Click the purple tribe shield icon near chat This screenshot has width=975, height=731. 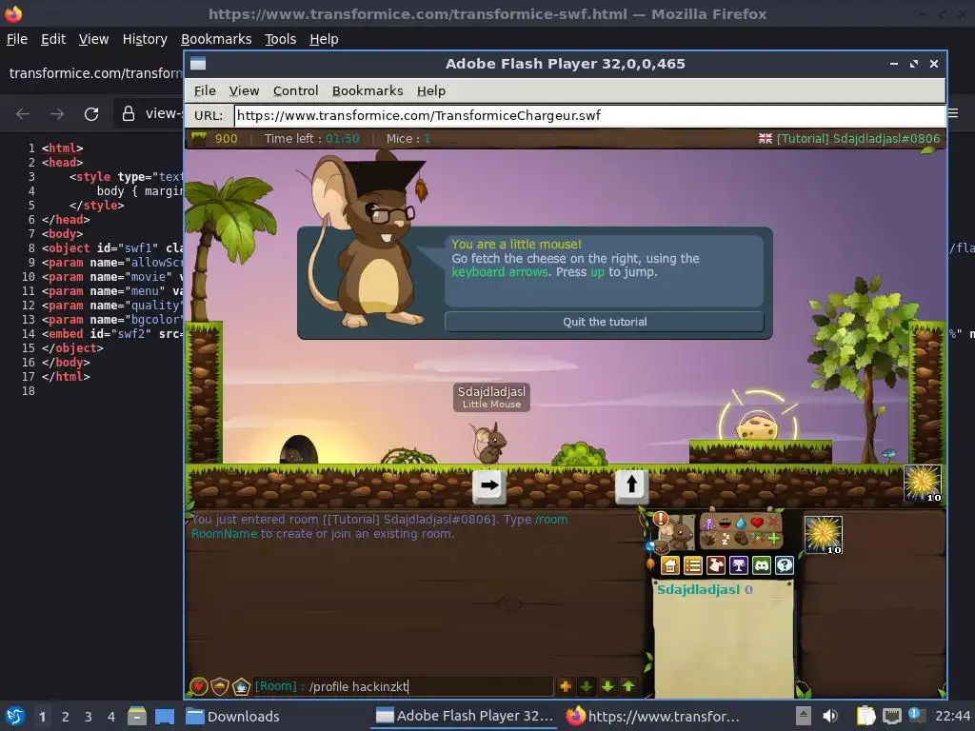[x=220, y=686]
